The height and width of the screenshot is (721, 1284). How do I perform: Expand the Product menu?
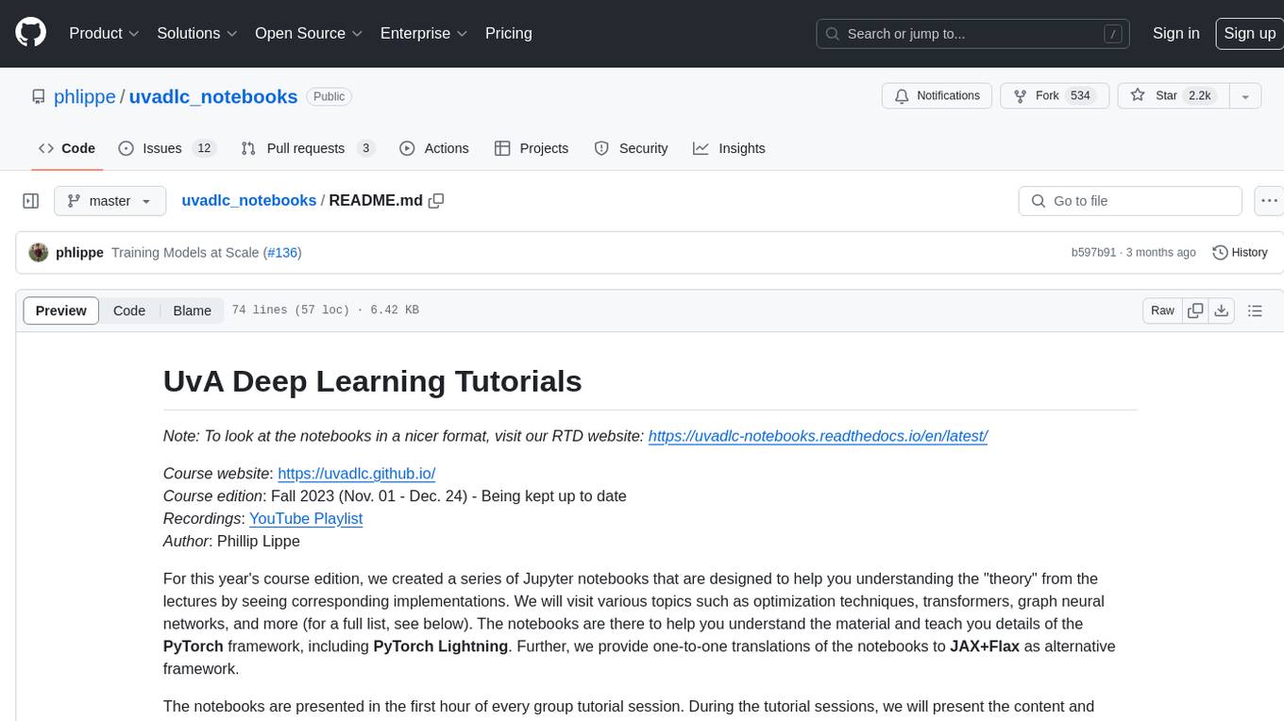[104, 33]
